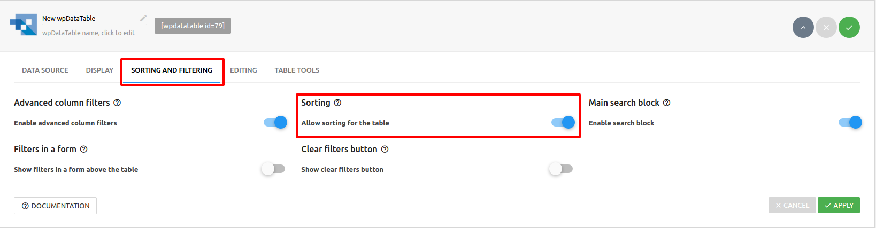Click the wpdatatable id=79 shortcode box
This screenshot has height=228, width=876.
pyautogui.click(x=193, y=26)
